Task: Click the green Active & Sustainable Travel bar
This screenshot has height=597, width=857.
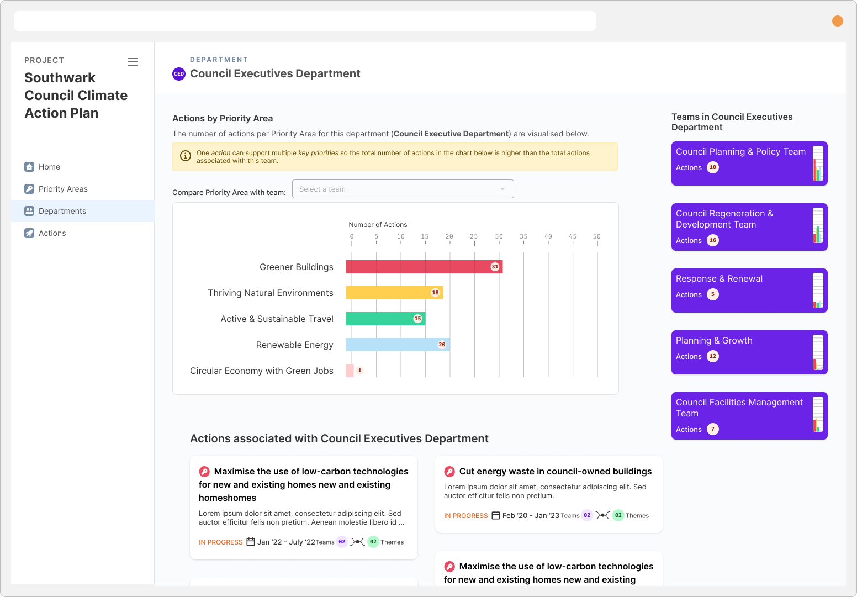Action: click(x=385, y=319)
